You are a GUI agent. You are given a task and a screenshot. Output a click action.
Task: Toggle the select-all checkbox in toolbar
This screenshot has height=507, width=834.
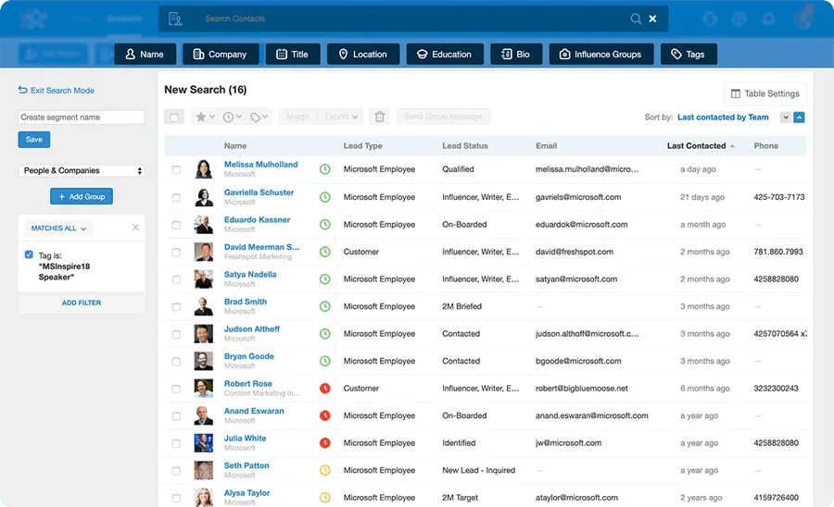tap(174, 117)
